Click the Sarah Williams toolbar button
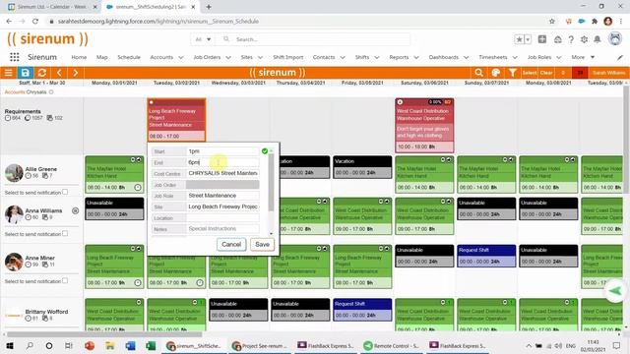 point(608,73)
